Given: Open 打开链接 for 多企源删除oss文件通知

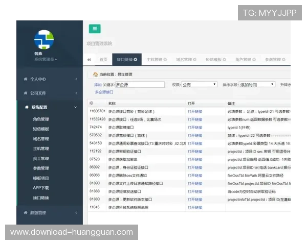Looking at the screenshot, I should 195,176.
